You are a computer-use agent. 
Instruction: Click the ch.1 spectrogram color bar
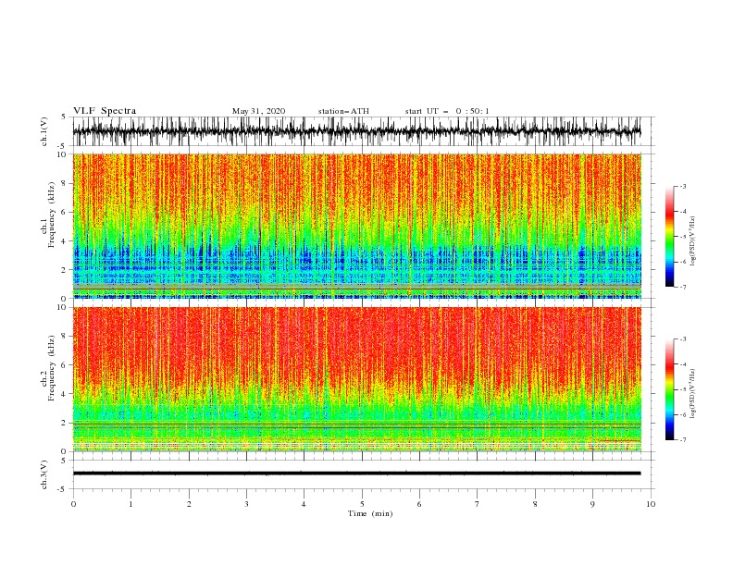(669, 237)
